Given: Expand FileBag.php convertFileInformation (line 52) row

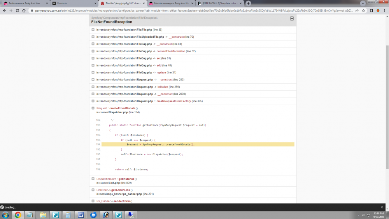Looking at the screenshot, I should tap(93, 51).
